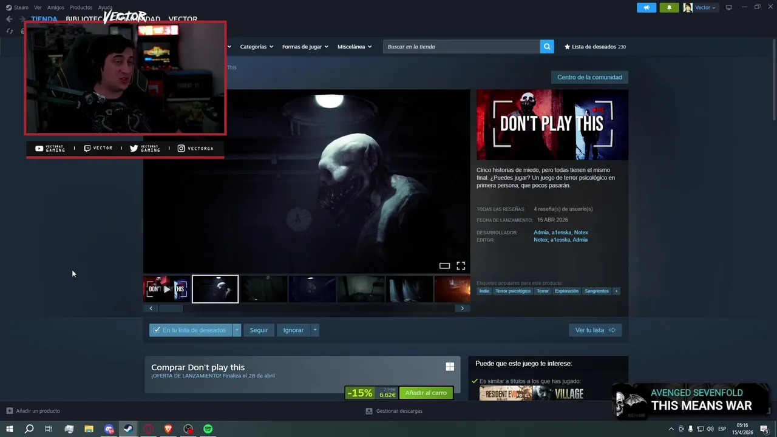Click the Centro de la comunidad button
Viewport: 777px width, 437px height.
(x=589, y=77)
